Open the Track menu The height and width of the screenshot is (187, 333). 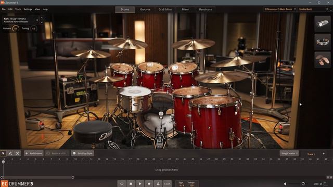coord(18,9)
